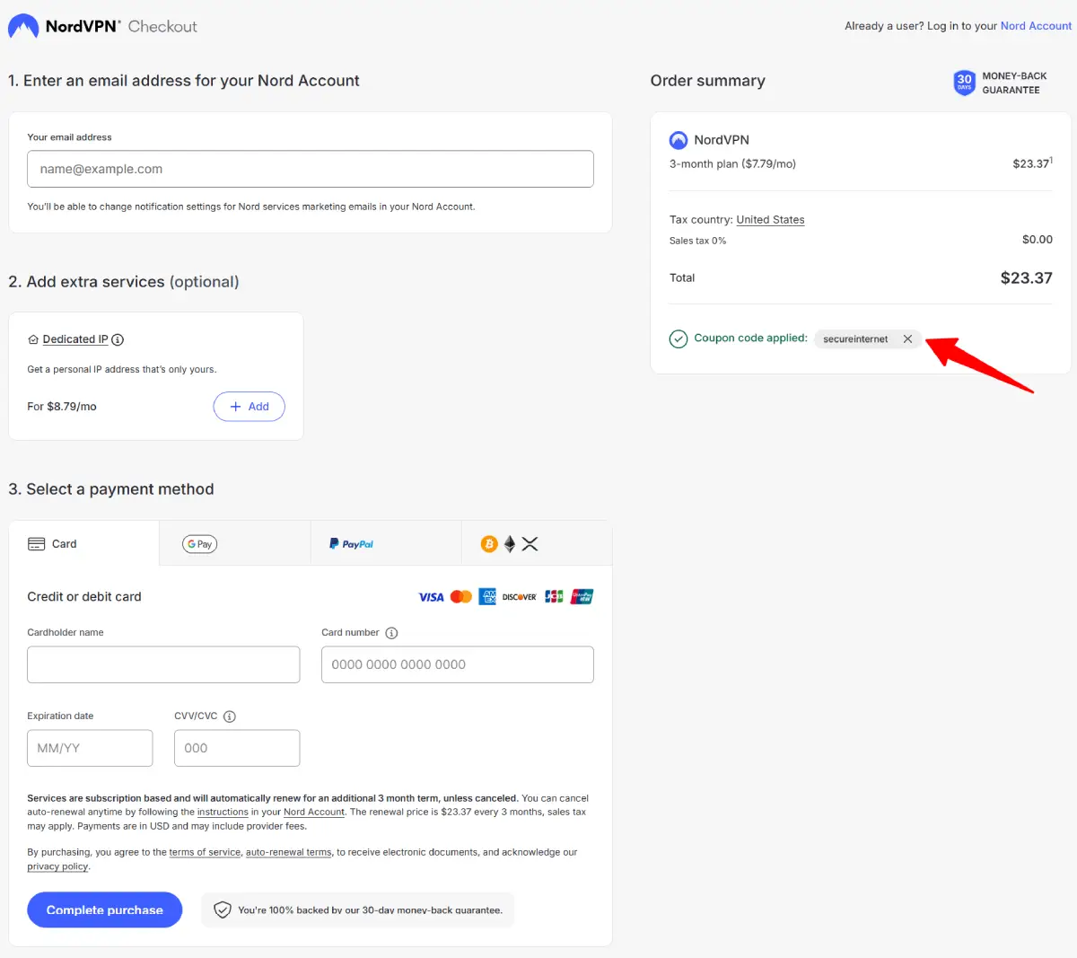The image size is (1077, 958).
Task: Click the Complete purchase button
Action: point(104,910)
